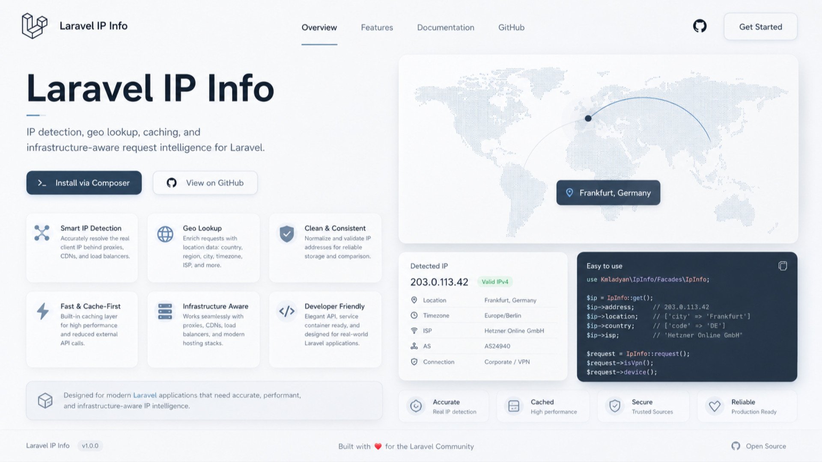
Task: Click the Accurate badge icon
Action: pyautogui.click(x=416, y=406)
